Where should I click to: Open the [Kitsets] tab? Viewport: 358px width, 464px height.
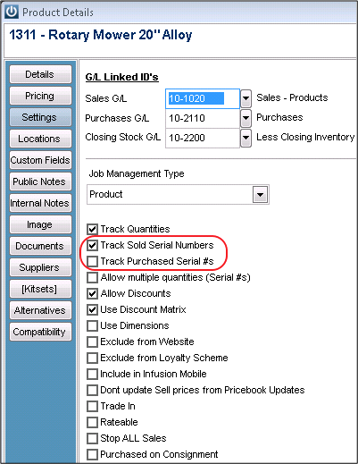tap(40, 289)
